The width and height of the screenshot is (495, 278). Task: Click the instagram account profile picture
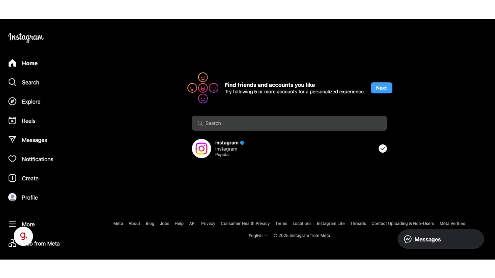[201, 149]
